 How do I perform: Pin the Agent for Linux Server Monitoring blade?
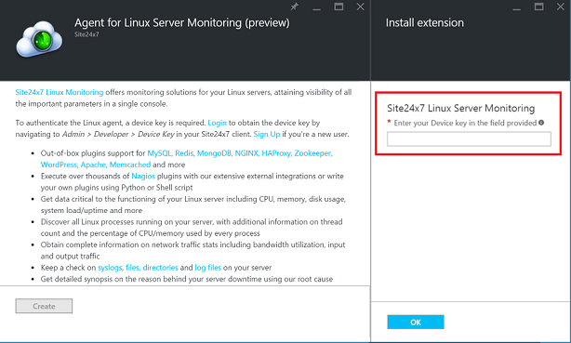point(294,7)
